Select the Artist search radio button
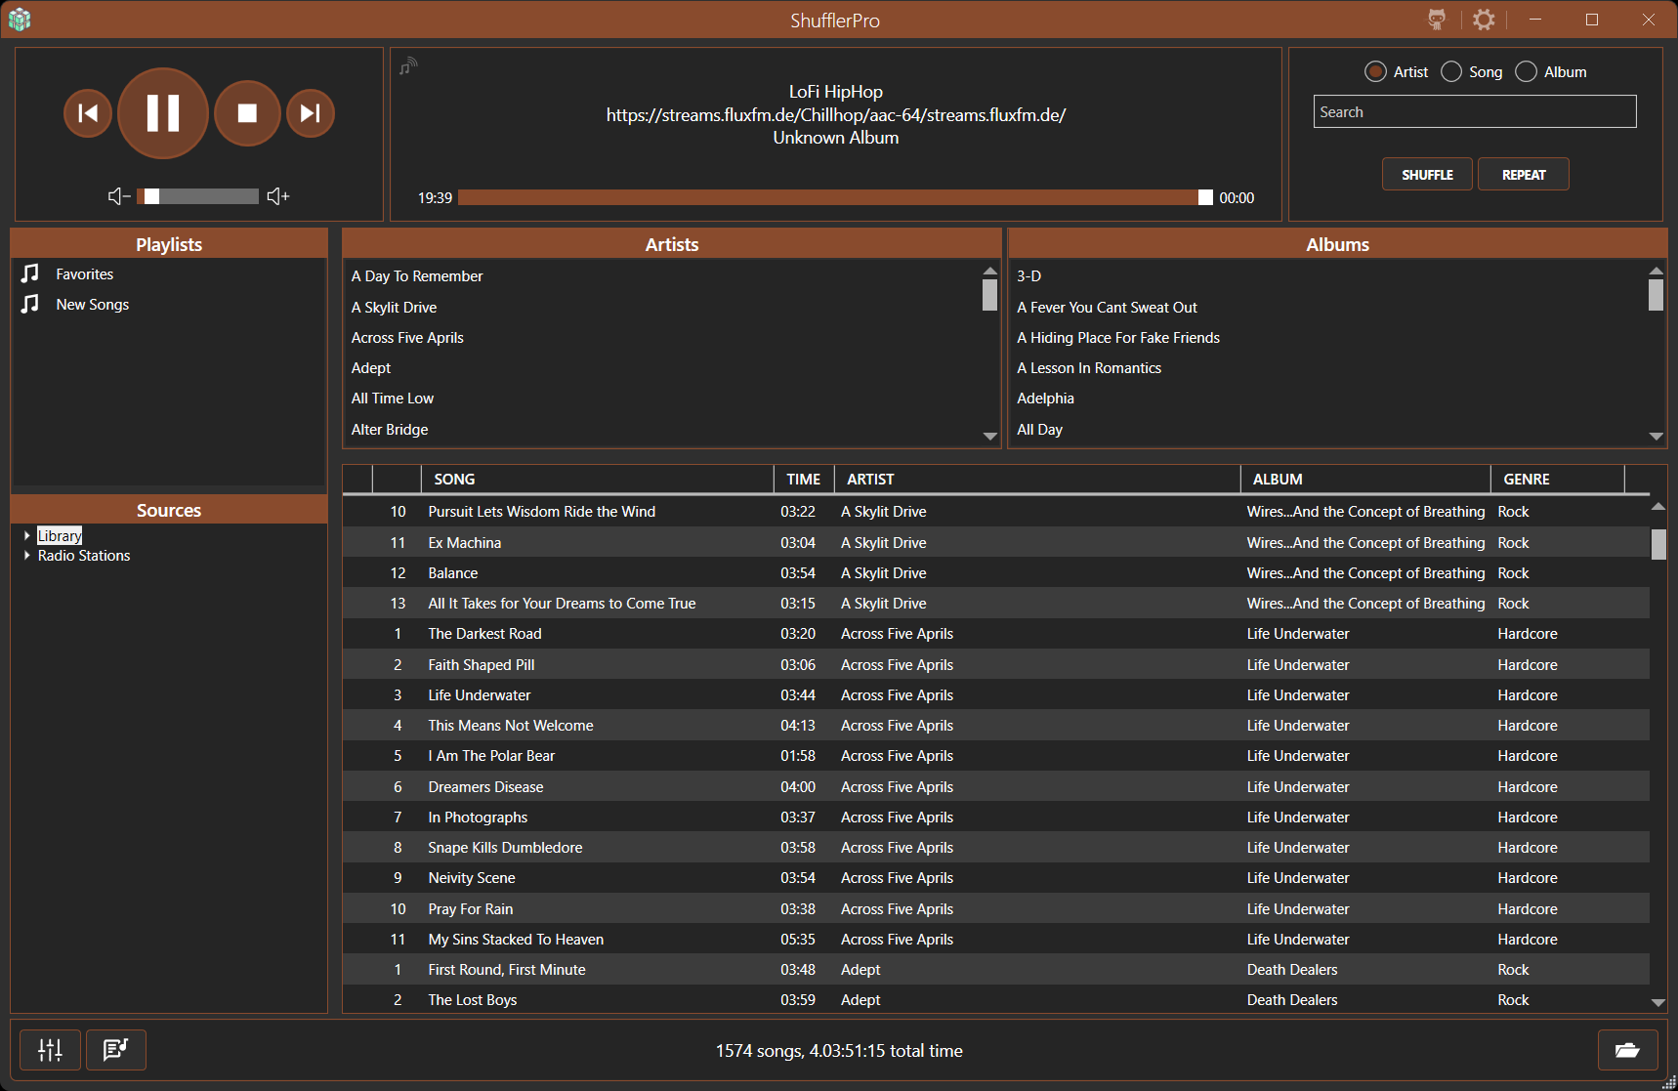The width and height of the screenshot is (1678, 1091). click(1375, 71)
